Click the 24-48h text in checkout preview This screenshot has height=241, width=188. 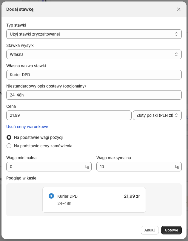point(64,203)
